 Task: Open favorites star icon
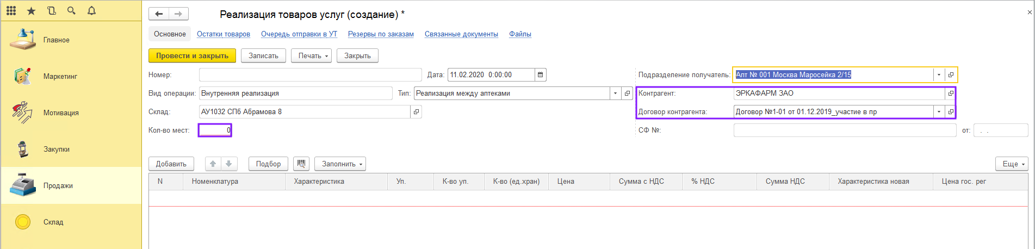[x=31, y=10]
